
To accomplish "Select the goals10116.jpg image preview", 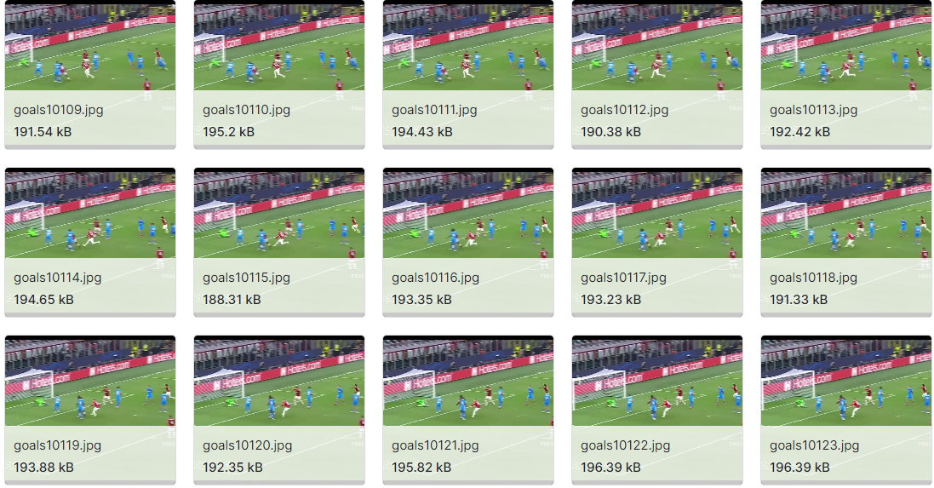I will 468,213.
